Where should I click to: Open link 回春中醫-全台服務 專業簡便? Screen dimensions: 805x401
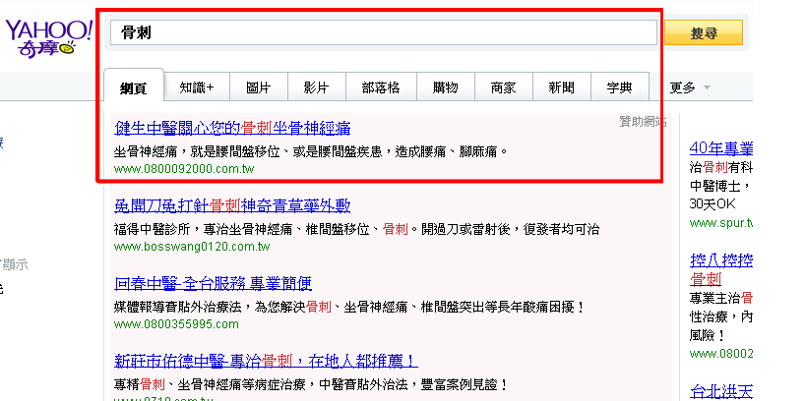point(213,284)
